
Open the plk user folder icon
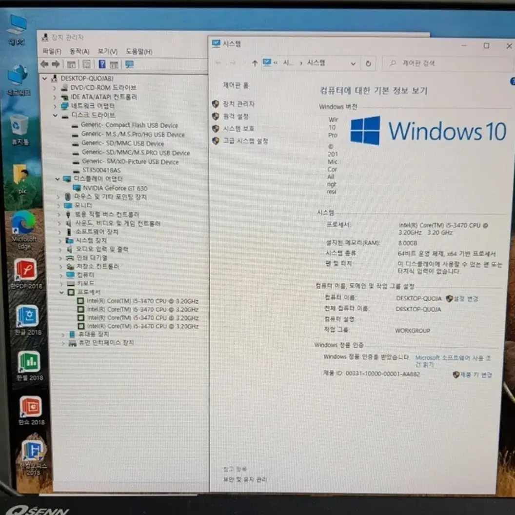[21, 178]
